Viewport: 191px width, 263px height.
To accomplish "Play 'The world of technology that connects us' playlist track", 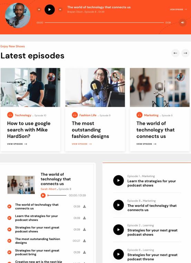I will coord(9,207).
